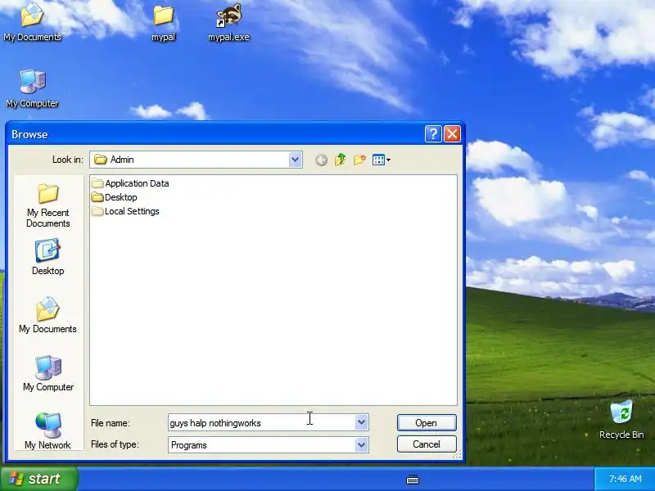The width and height of the screenshot is (655, 491).
Task: Click the keyboard icon in taskbar
Action: pyautogui.click(x=413, y=480)
